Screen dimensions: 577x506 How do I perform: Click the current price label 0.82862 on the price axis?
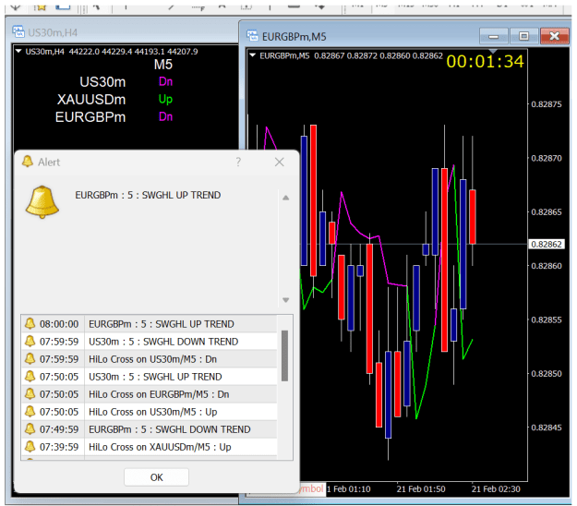(x=547, y=245)
